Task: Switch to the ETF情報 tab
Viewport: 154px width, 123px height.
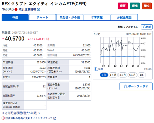Action: 97,17
